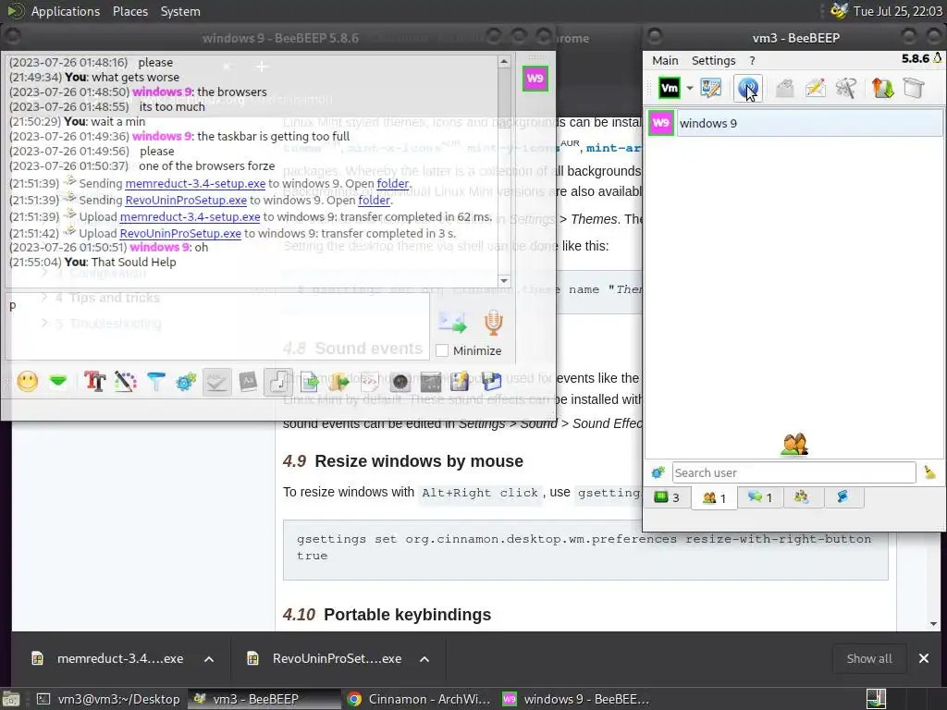Open chat settings gear icon in toolbar
This screenshot has width=947, height=710.
pyautogui.click(x=186, y=382)
